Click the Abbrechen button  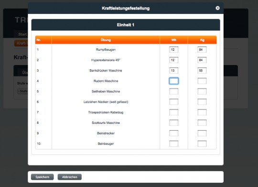[69, 177]
